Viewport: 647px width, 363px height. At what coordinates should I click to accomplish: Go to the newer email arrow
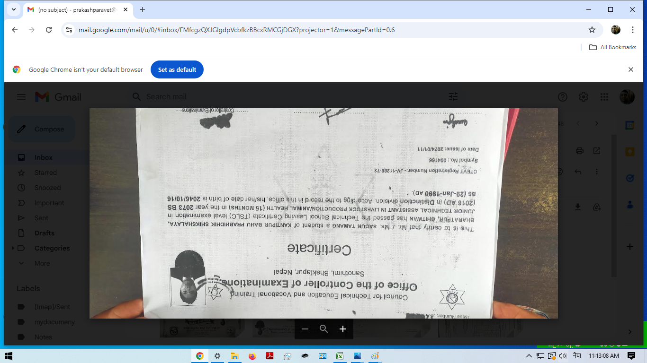pyautogui.click(x=578, y=123)
